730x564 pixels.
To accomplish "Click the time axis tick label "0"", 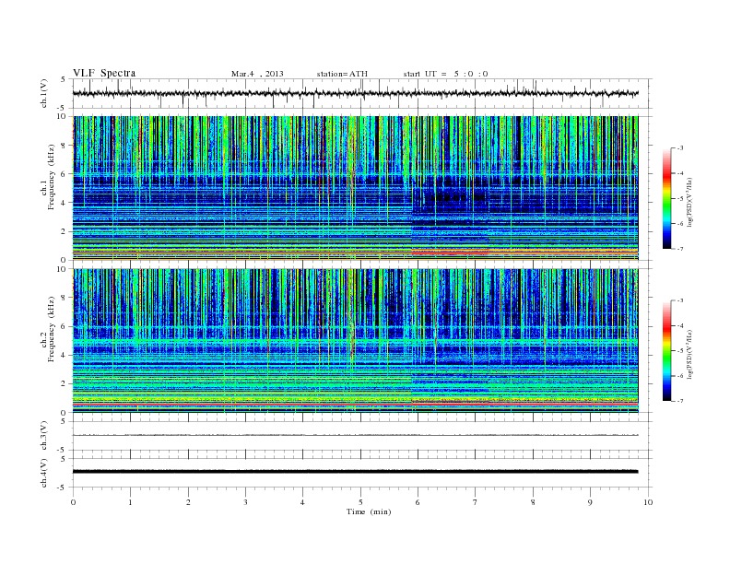I will pos(73,502).
